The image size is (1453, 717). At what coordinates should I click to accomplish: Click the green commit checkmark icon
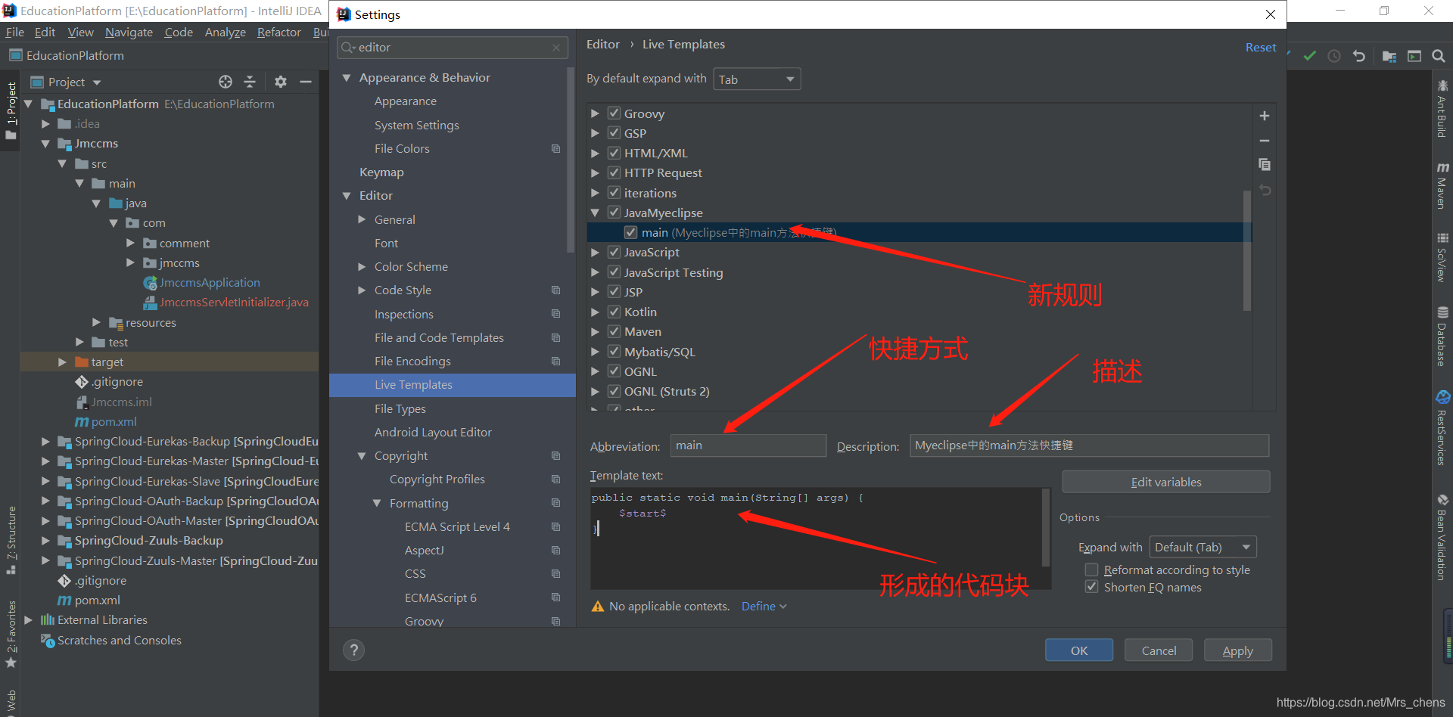(x=1310, y=56)
